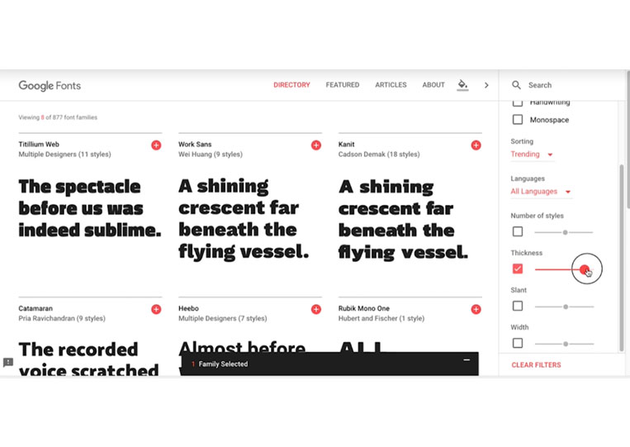Click the Number of styles slider
630x447 pixels.
coord(564,232)
